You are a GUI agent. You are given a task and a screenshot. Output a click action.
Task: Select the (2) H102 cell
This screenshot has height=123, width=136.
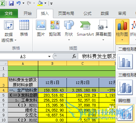[x=23, y=120]
